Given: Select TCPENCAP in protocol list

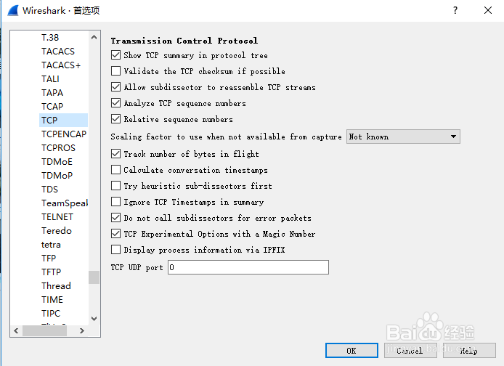Looking at the screenshot, I should point(64,134).
